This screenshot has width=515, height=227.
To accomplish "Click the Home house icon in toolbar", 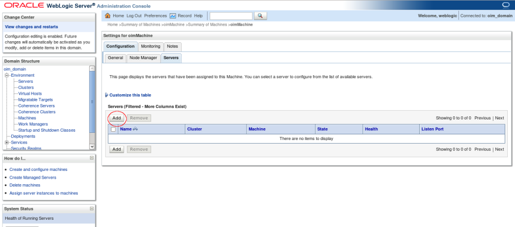I will click(108, 16).
